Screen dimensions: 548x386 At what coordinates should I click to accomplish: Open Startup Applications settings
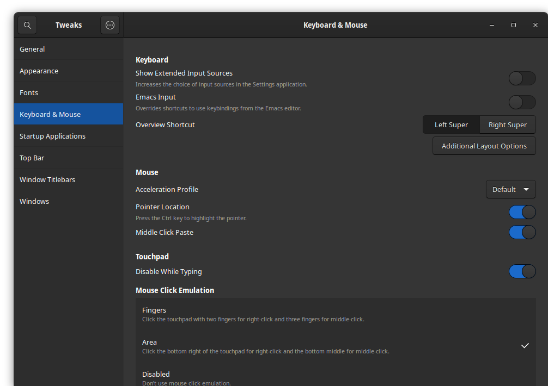(52, 136)
